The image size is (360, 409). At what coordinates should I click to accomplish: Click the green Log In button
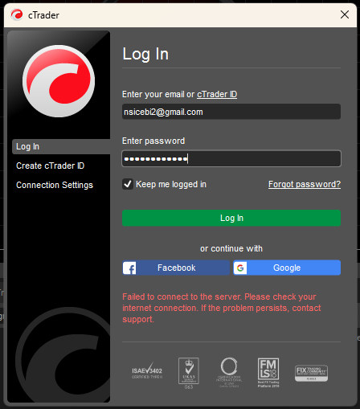pos(231,218)
